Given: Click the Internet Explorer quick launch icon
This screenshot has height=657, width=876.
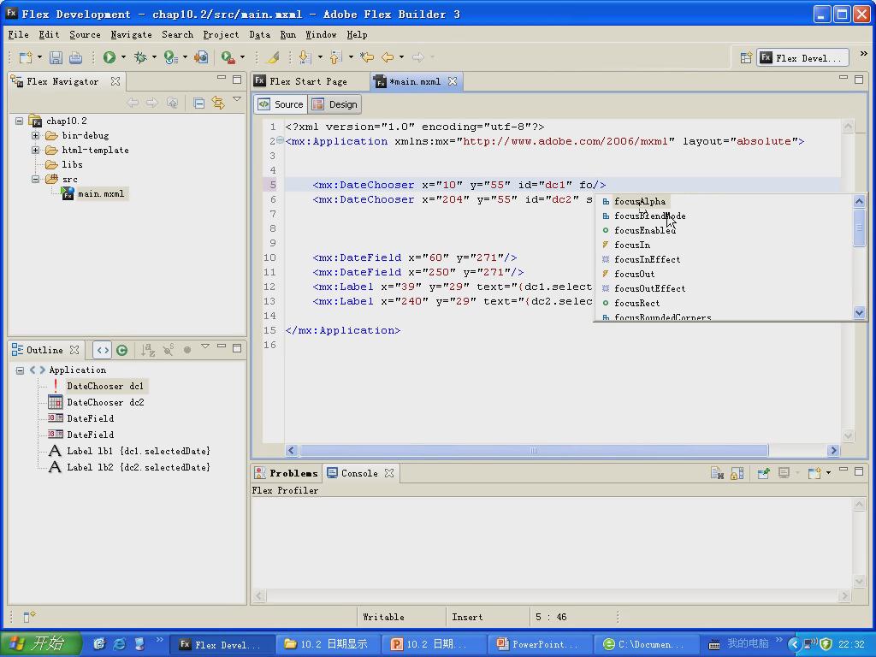Looking at the screenshot, I should pos(119,644).
